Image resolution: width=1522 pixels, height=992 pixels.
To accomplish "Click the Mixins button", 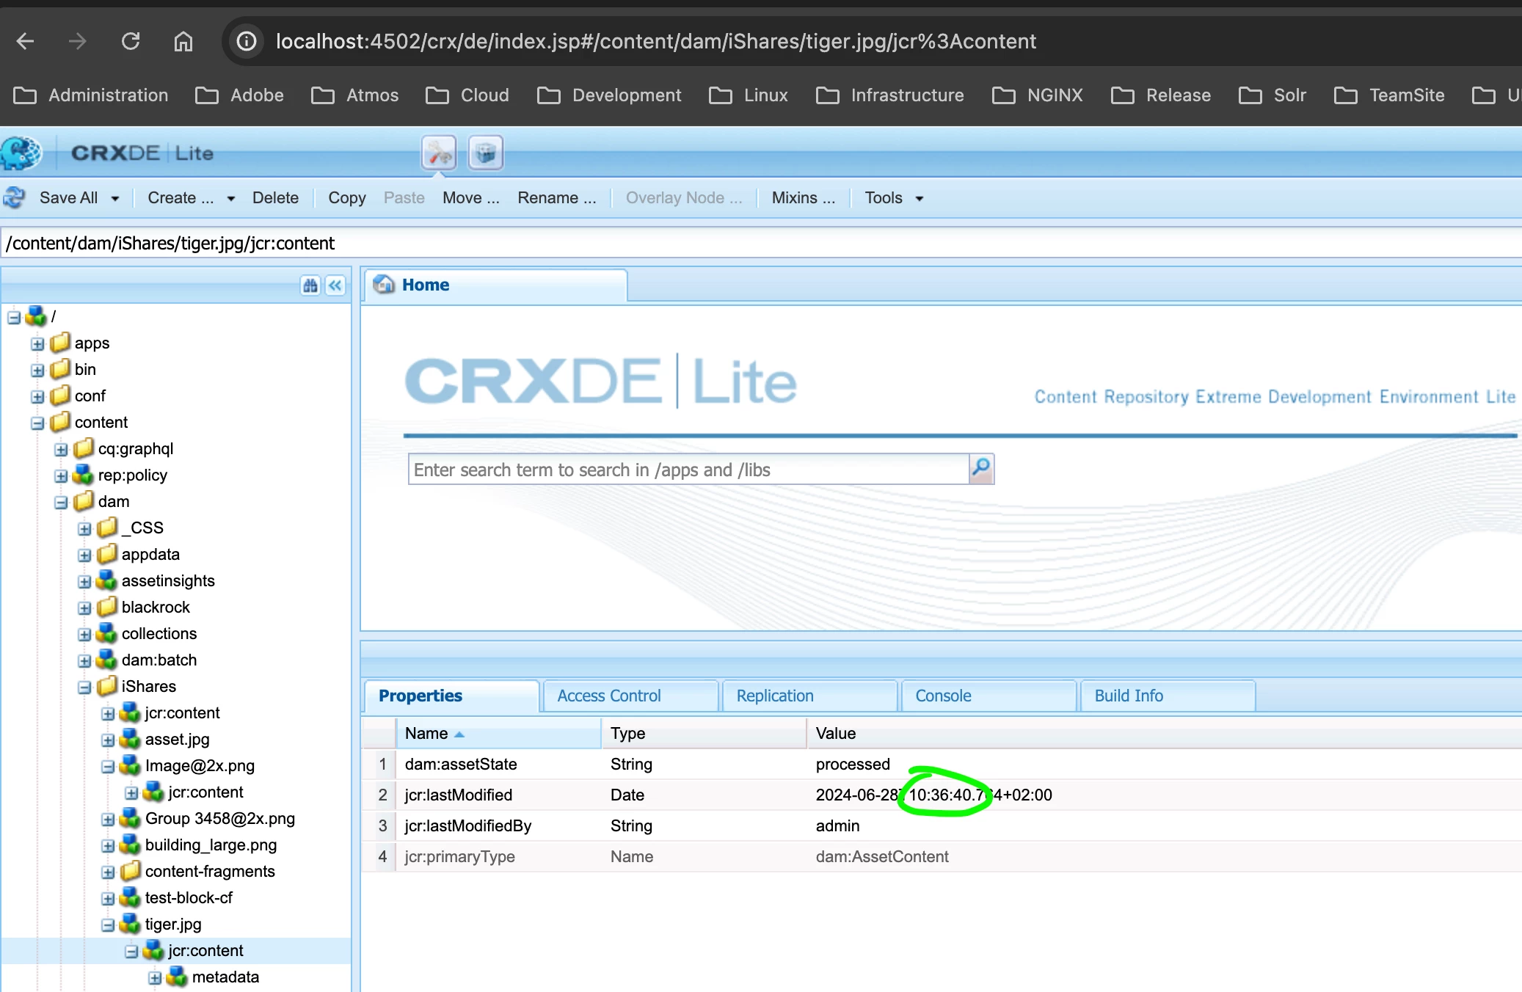I will click(x=803, y=198).
